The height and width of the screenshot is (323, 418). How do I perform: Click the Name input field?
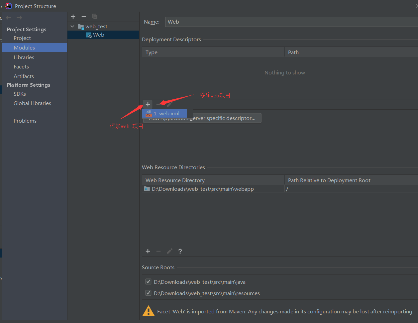[291, 22]
